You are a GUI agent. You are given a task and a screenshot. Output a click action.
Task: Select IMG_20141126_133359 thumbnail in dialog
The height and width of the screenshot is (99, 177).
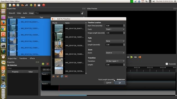click(59, 46)
